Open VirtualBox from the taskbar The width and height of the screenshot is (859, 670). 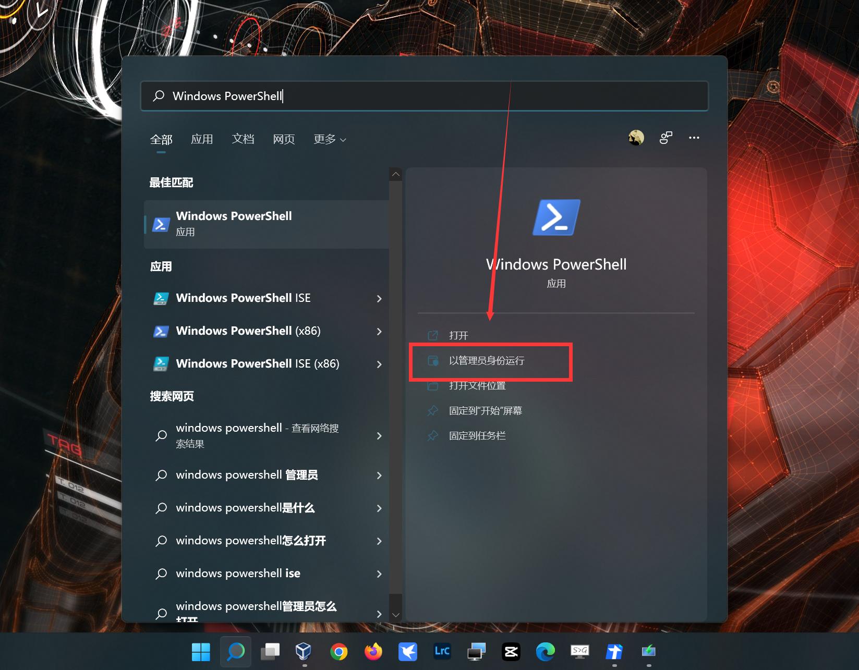(303, 651)
